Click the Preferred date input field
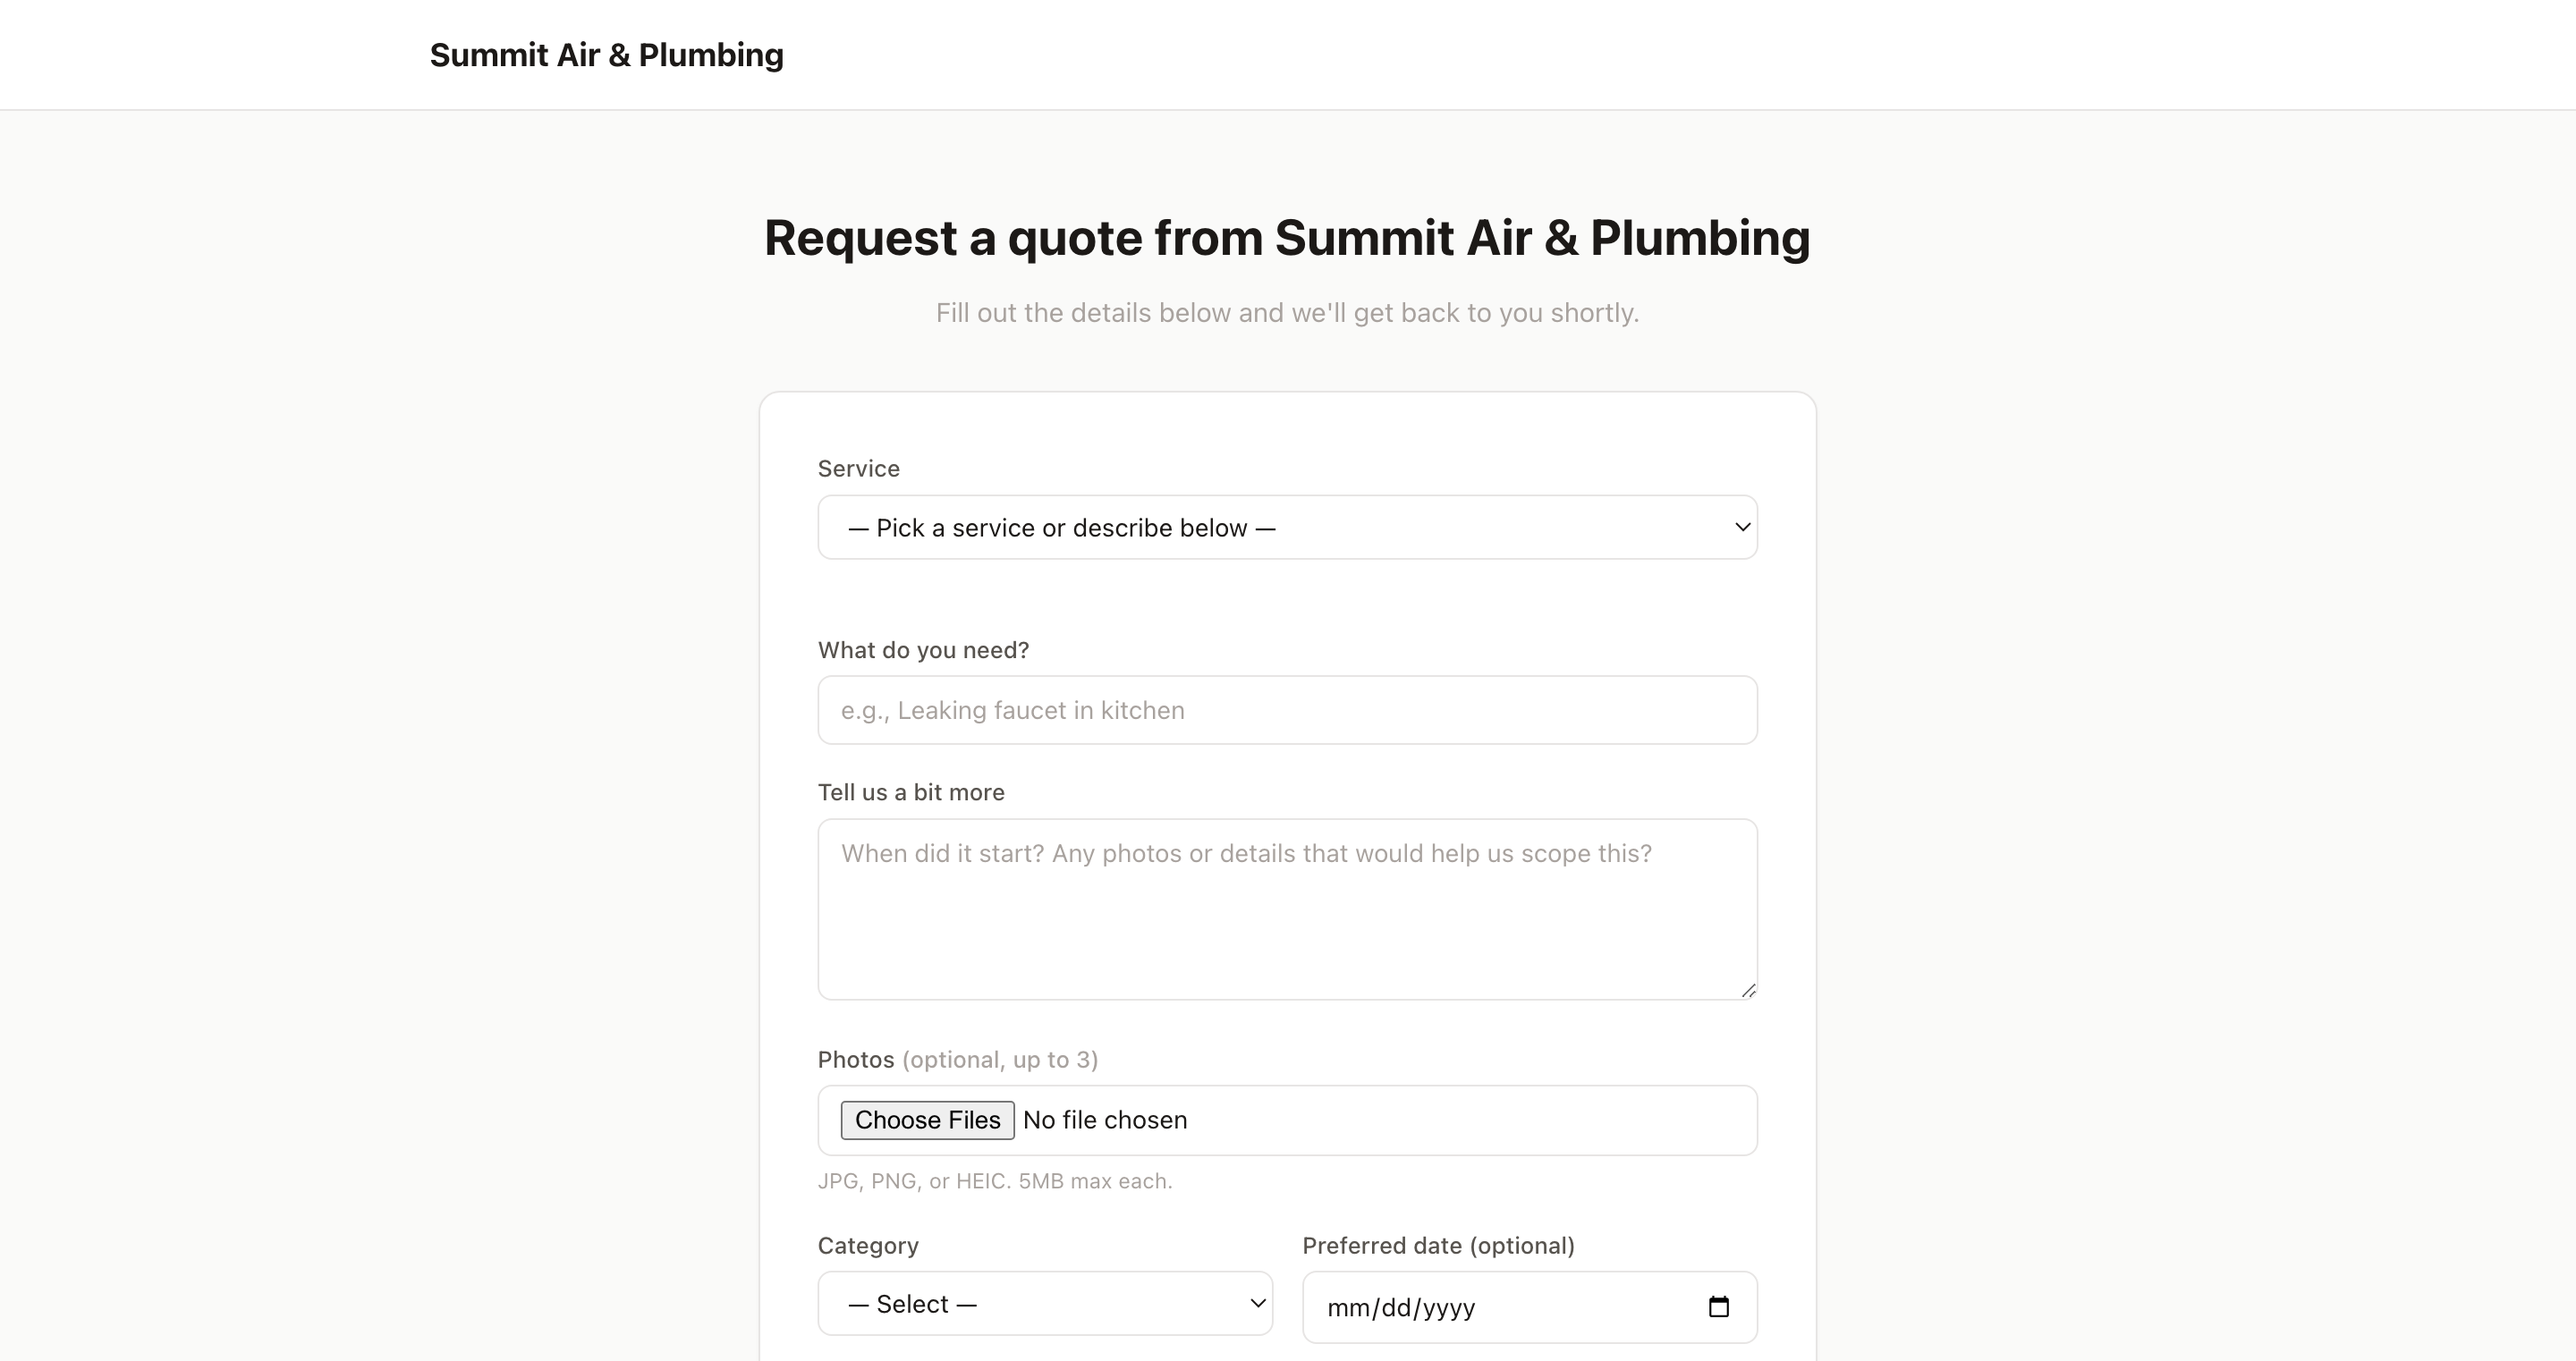This screenshot has width=2576, height=1361. [1529, 1307]
